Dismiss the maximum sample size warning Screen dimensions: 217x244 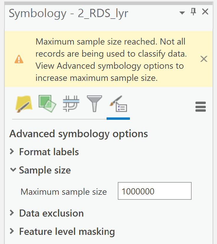pyautogui.click(x=204, y=59)
